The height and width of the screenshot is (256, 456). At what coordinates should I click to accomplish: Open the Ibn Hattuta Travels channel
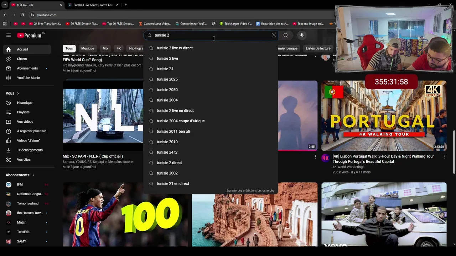click(27, 213)
